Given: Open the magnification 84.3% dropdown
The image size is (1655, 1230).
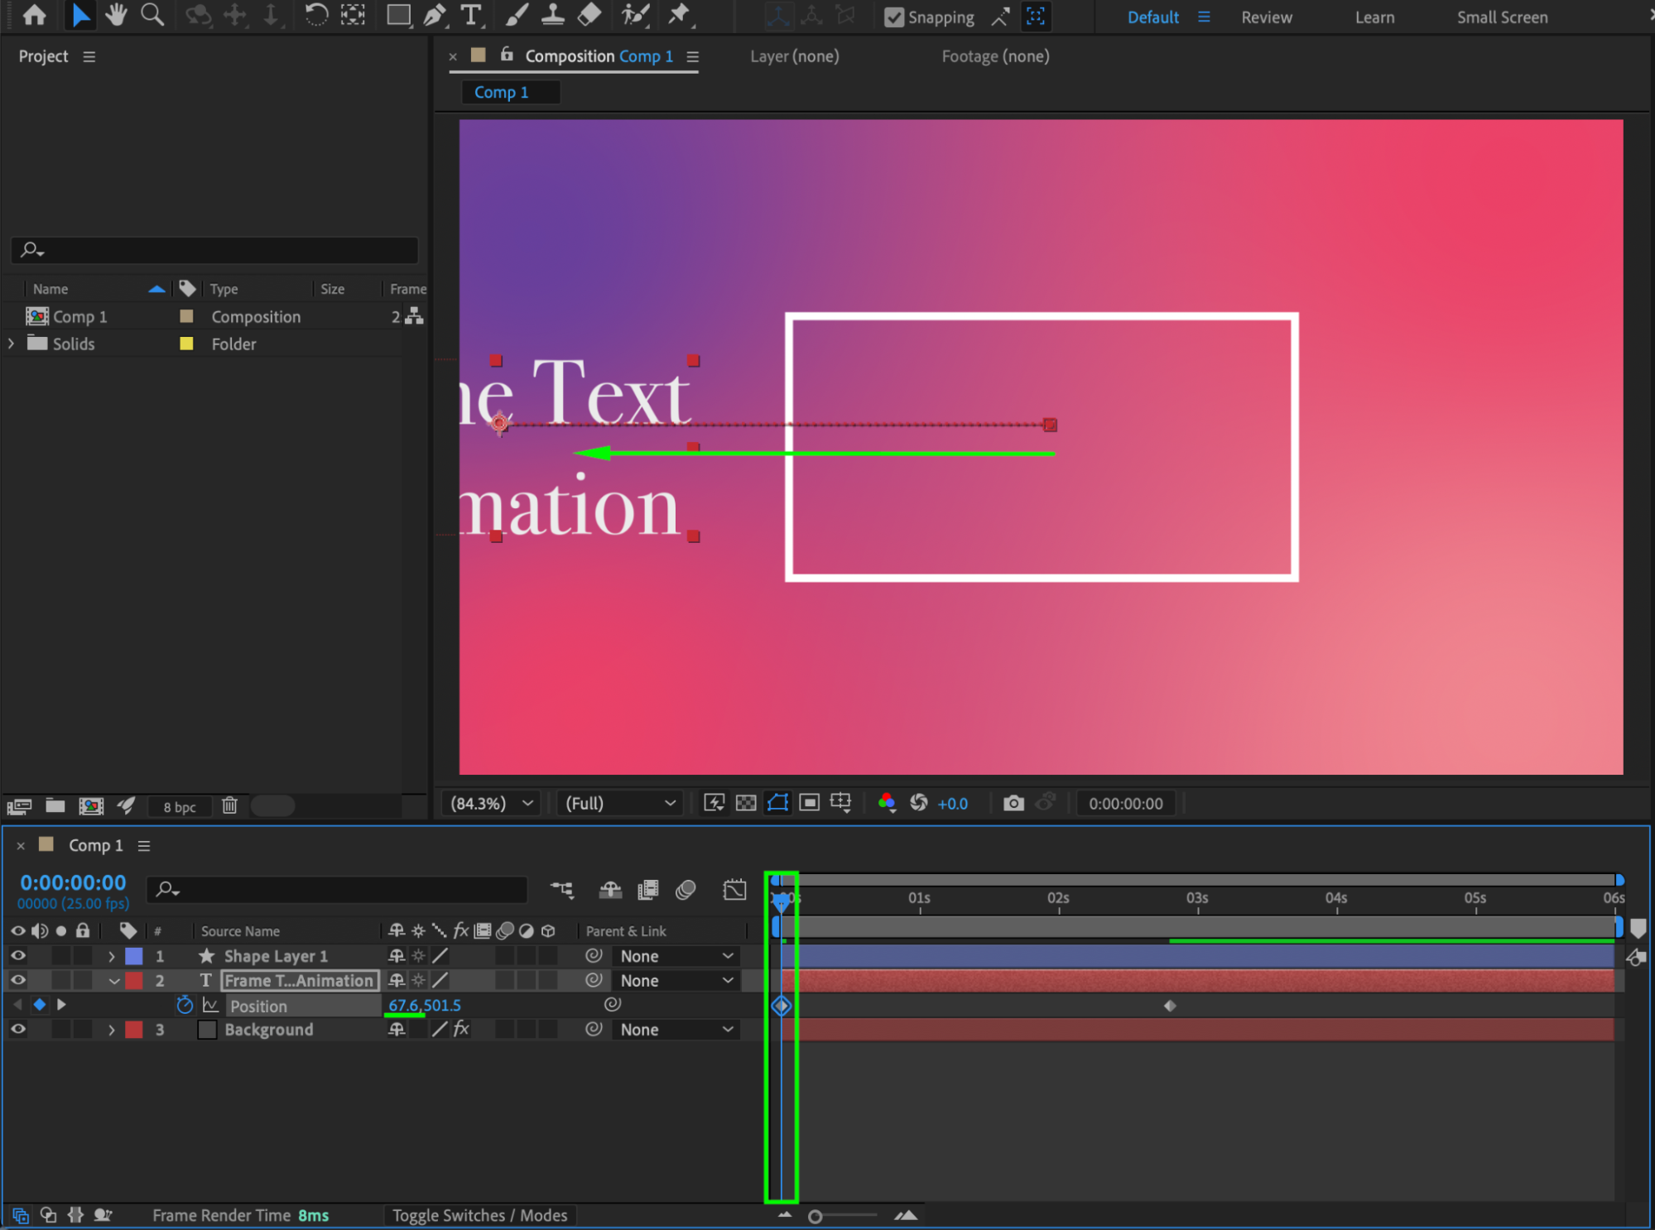Looking at the screenshot, I should pos(492,803).
